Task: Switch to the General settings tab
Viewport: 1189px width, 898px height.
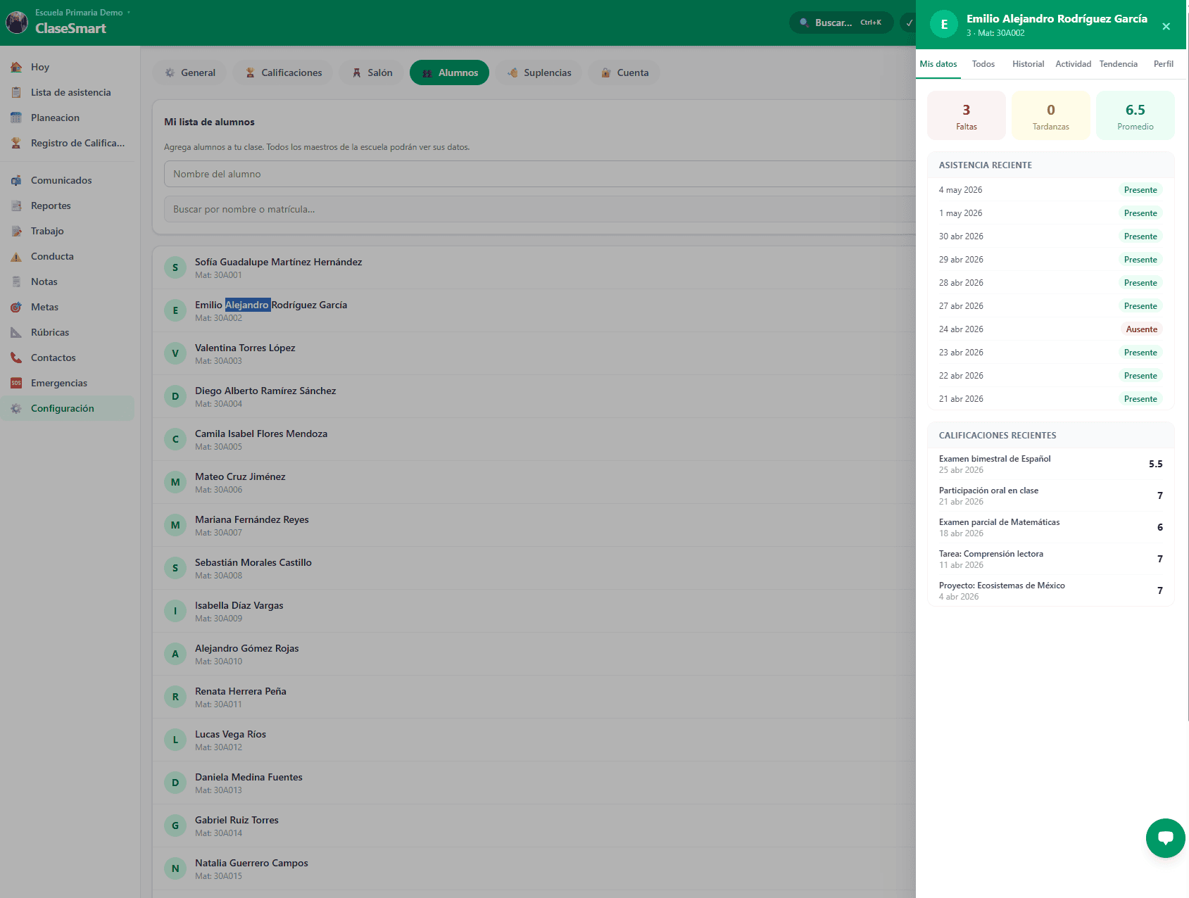Action: pos(190,72)
